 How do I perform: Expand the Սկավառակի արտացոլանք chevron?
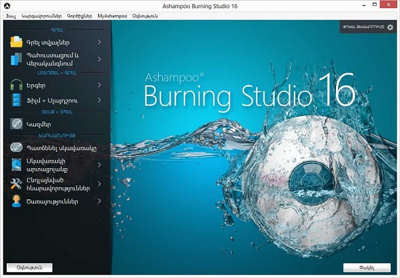coord(99,165)
